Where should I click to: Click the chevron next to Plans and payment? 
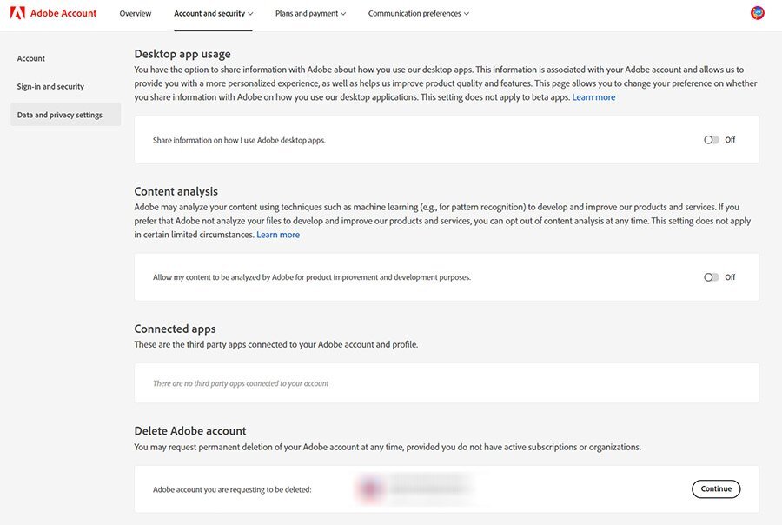pos(343,14)
